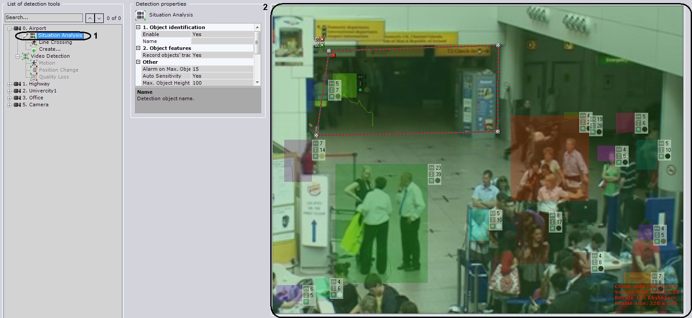Select the Line Crossing detection tool
This screenshot has width=692, height=318.
tap(55, 42)
